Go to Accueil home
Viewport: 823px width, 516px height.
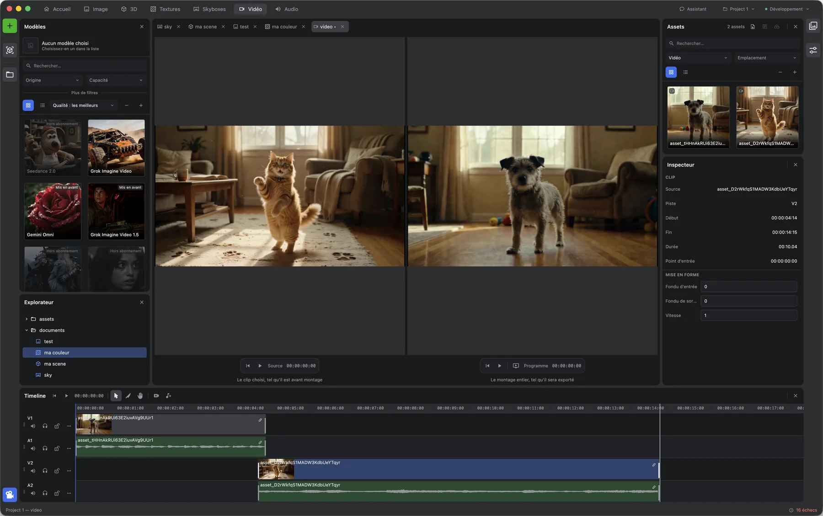57,9
